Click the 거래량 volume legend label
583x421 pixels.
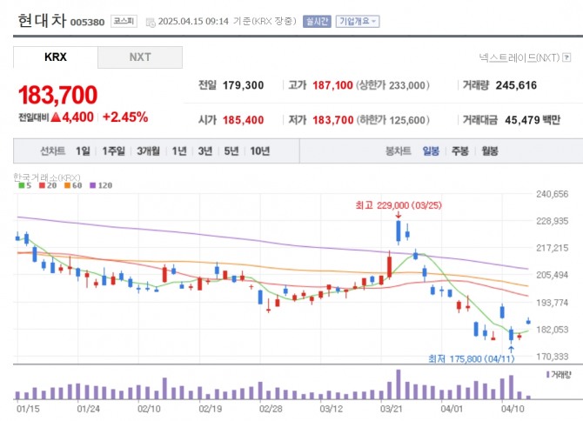point(559,375)
